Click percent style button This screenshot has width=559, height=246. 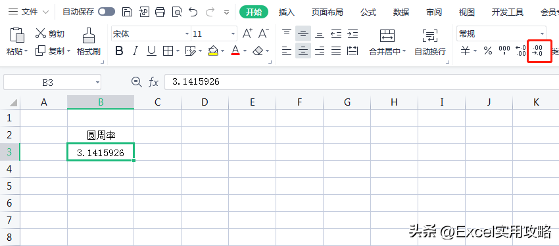pos(488,51)
